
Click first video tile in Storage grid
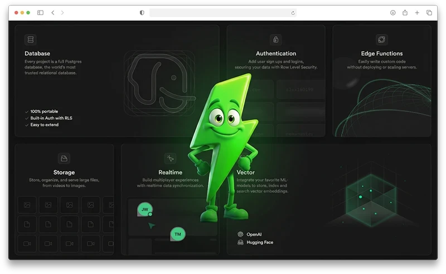(27, 243)
